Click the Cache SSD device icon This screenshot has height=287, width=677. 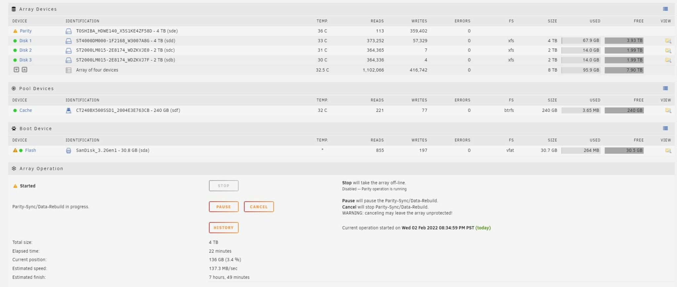point(68,111)
